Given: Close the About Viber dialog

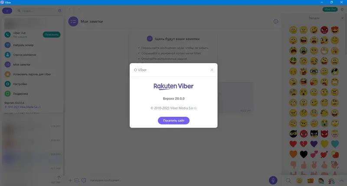Looking at the screenshot, I should 212,70.
